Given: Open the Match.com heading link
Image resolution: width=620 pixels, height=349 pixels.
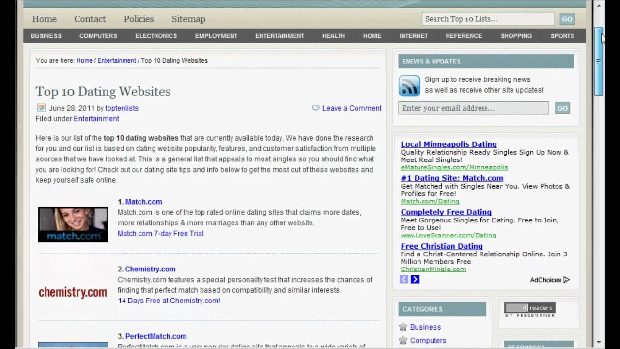Looking at the screenshot, I should coord(143,202).
